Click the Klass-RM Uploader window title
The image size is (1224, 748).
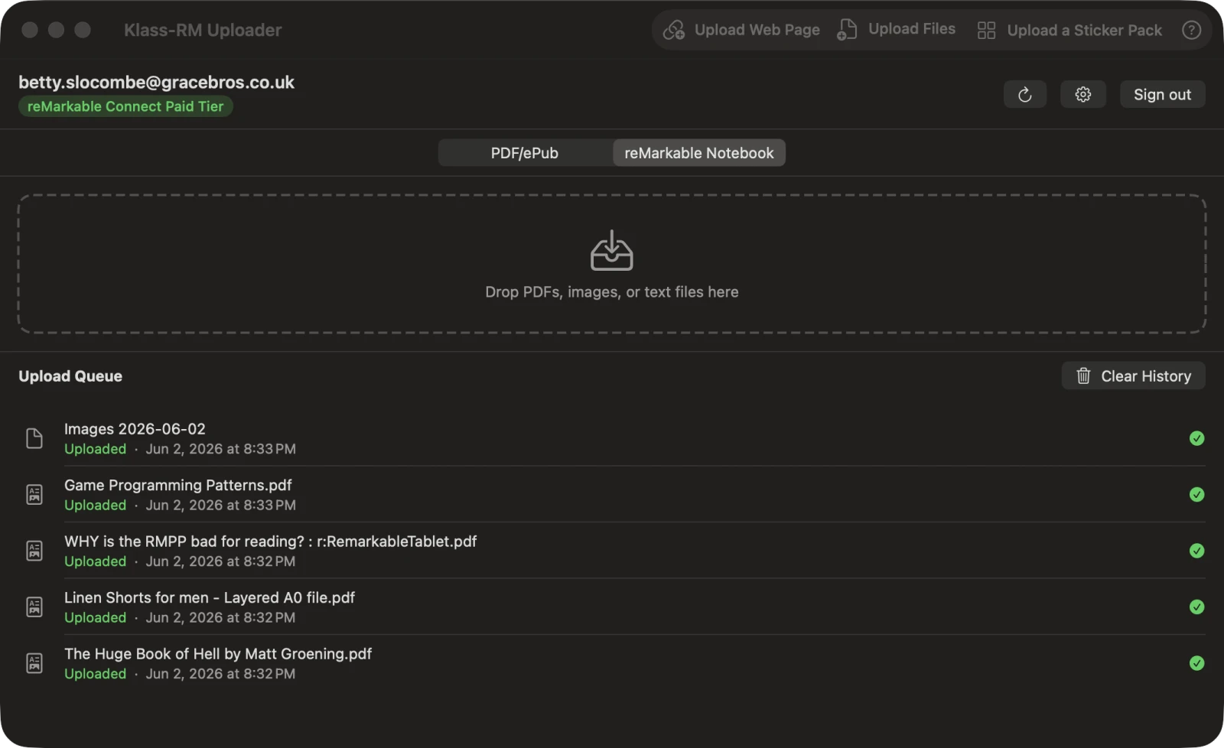click(203, 30)
